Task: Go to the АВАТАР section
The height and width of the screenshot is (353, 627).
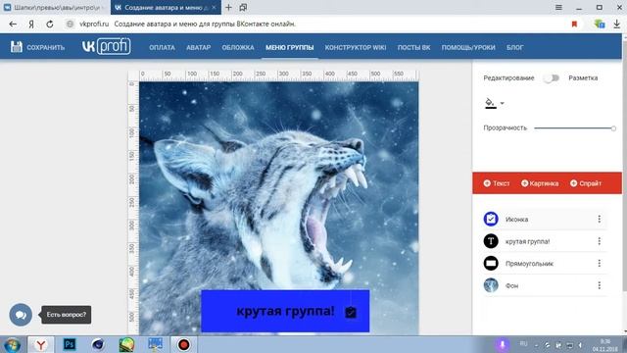Action: pyautogui.click(x=198, y=47)
